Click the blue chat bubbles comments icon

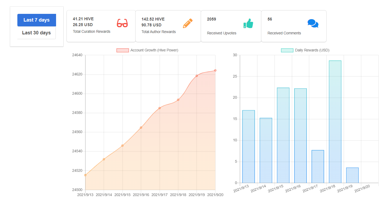[313, 23]
